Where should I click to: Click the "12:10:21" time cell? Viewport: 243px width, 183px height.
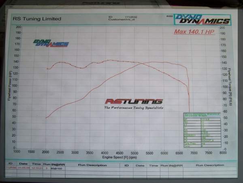[x=37, y=168]
